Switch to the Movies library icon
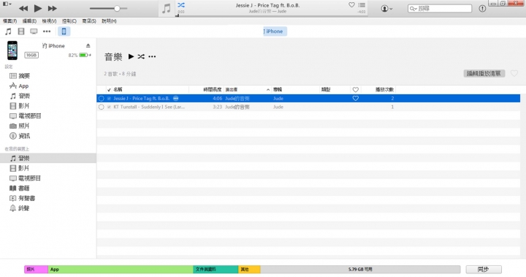Screen dimensions: 526x277 (21, 31)
